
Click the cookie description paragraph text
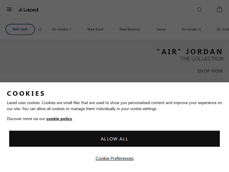click(x=114, y=106)
